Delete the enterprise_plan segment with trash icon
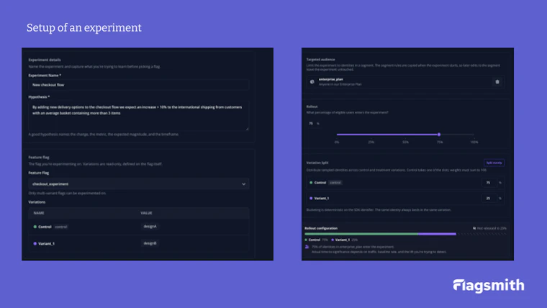The image size is (547, 308). pos(497,82)
